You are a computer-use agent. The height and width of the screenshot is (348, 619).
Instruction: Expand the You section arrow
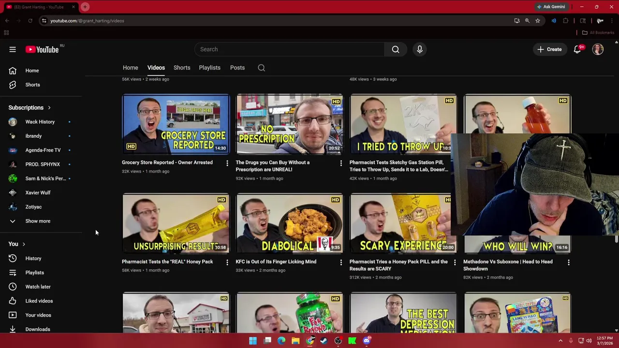coord(24,244)
